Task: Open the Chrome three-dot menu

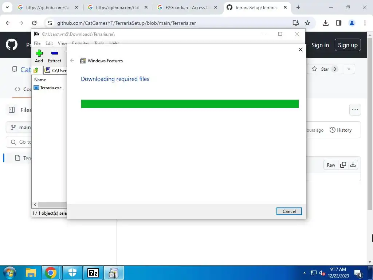Action: tap(365, 23)
